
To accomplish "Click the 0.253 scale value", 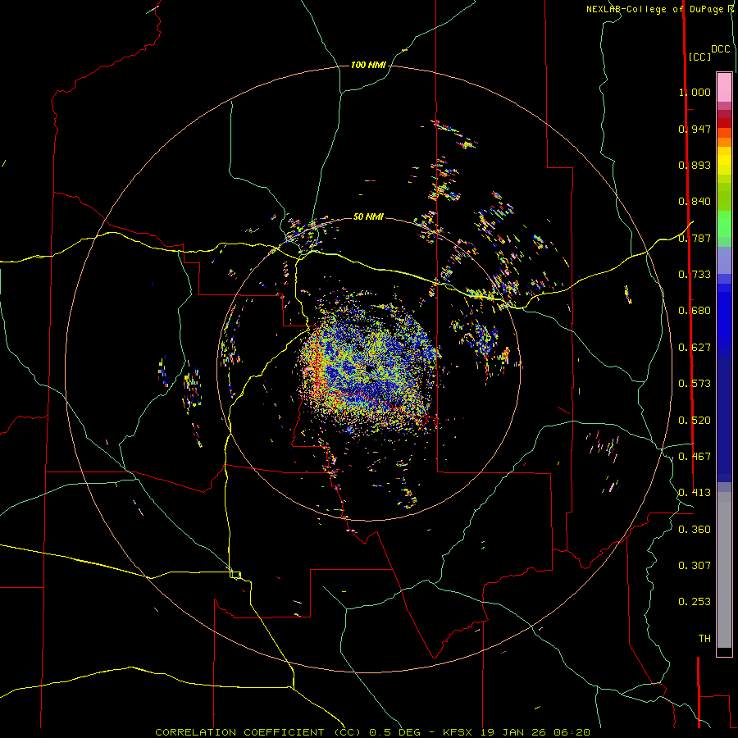I will (695, 602).
